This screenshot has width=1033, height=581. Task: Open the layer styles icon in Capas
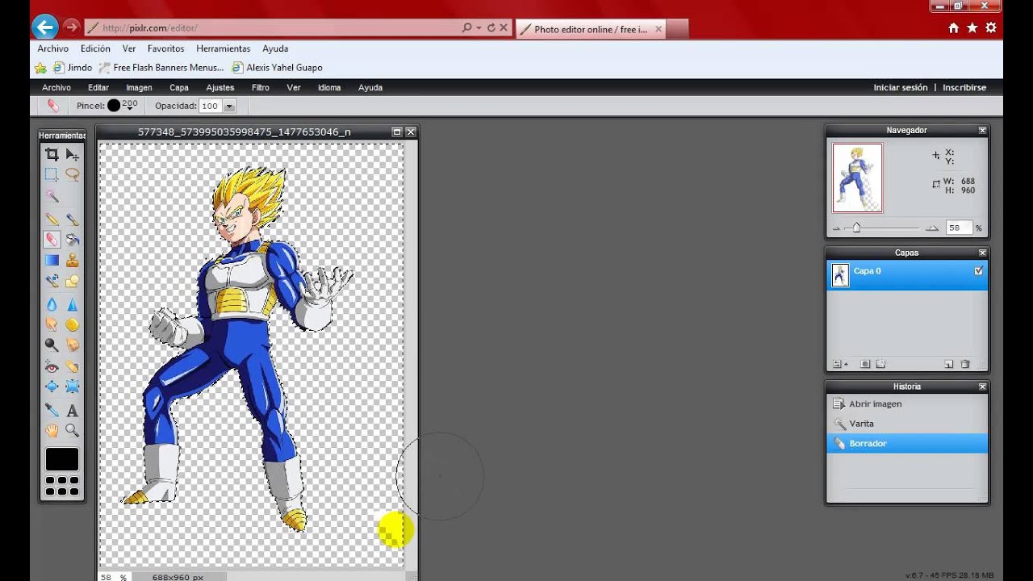(x=880, y=364)
